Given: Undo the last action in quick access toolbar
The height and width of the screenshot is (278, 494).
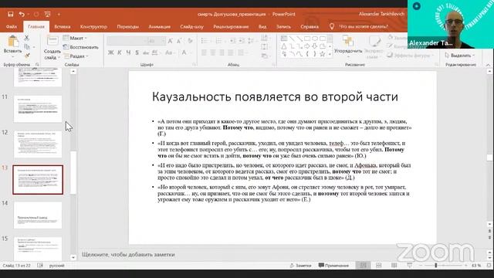Looking at the screenshot, I should pyautogui.click(x=22, y=14).
